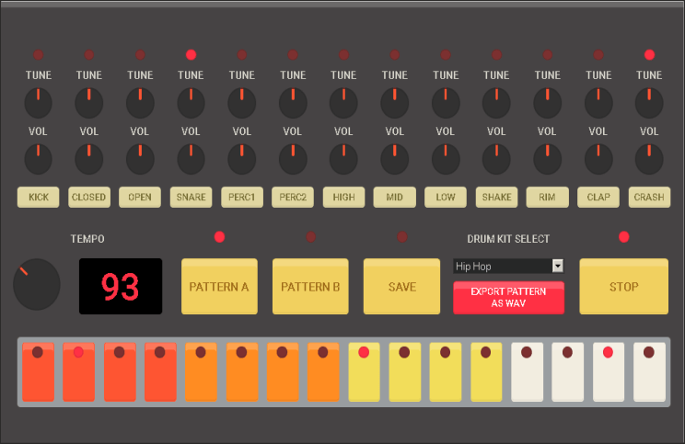Toggle the fifth step pad (first orange)
Image resolution: width=685 pixels, height=444 pixels.
(201, 371)
